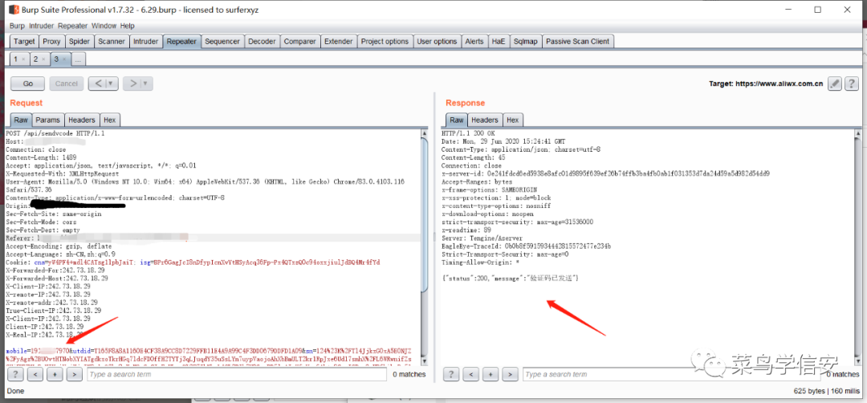The image size is (867, 403).
Task: Switch to the Decoder tab
Action: 262,42
